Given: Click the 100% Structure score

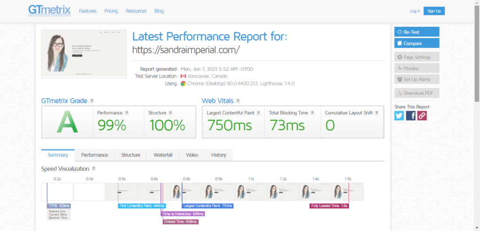Looking at the screenshot, I should coord(167,125).
